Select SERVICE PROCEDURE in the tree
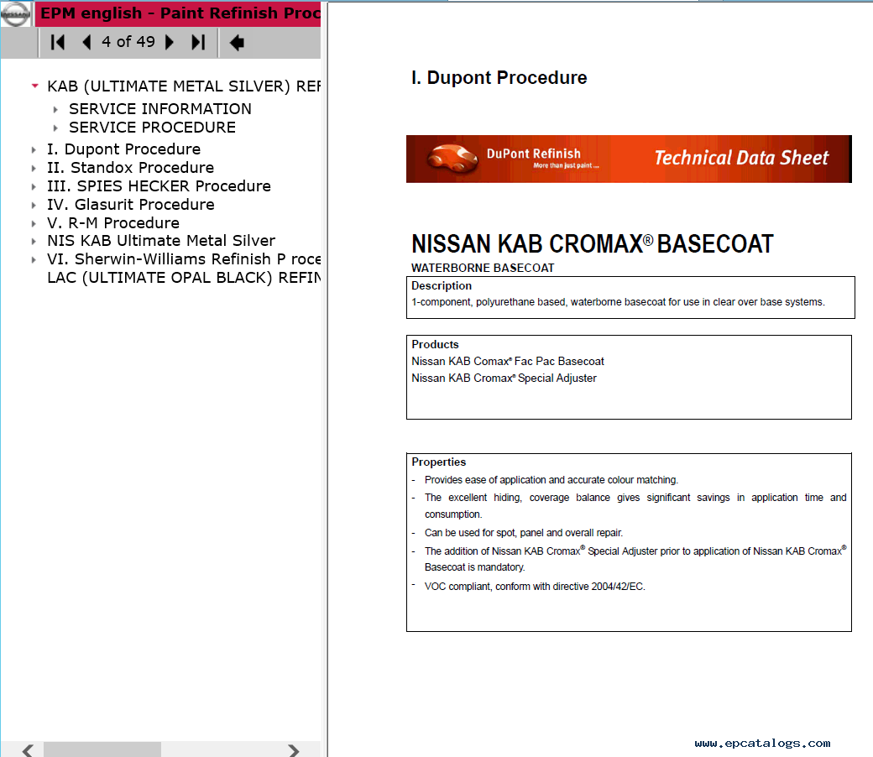 point(153,128)
